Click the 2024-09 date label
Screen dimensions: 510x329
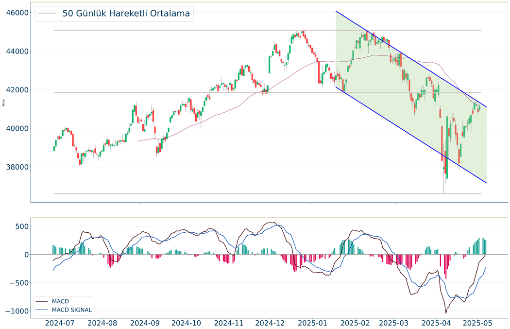coord(145,323)
